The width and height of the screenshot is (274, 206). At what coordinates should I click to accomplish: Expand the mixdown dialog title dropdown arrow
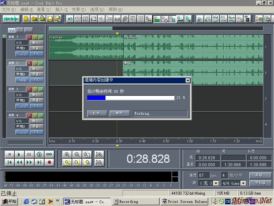pos(187,80)
